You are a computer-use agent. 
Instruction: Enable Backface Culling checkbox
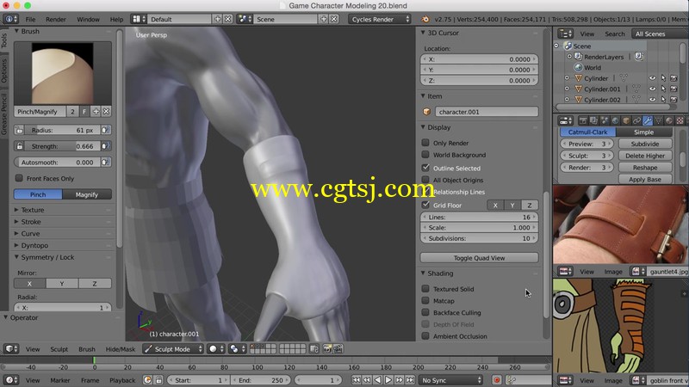tap(425, 312)
